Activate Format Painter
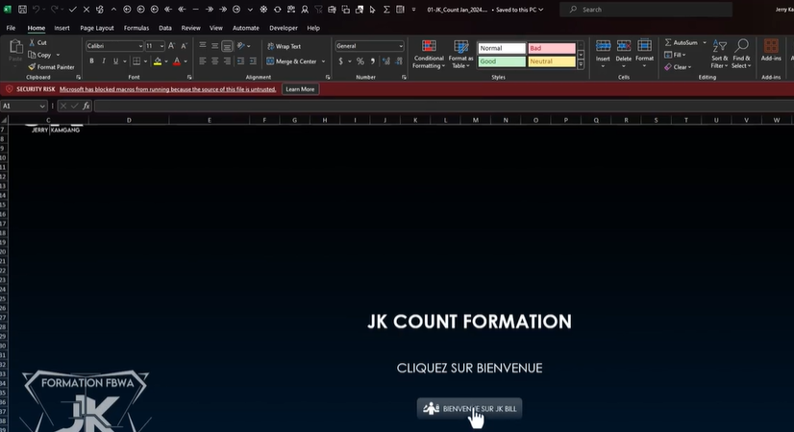 pos(52,67)
